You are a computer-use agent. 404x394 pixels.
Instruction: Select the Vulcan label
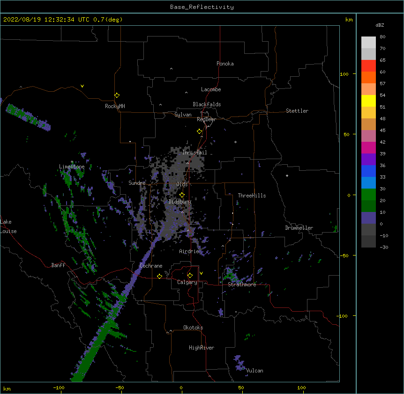pos(254,371)
